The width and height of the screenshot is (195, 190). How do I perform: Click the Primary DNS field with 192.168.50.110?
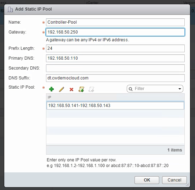[115, 58]
